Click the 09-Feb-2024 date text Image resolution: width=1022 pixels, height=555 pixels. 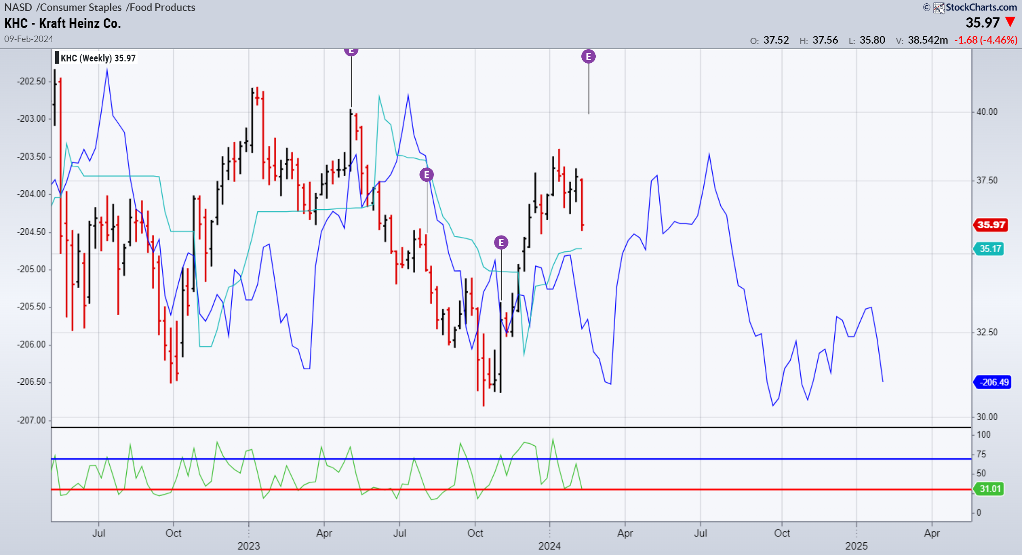29,39
